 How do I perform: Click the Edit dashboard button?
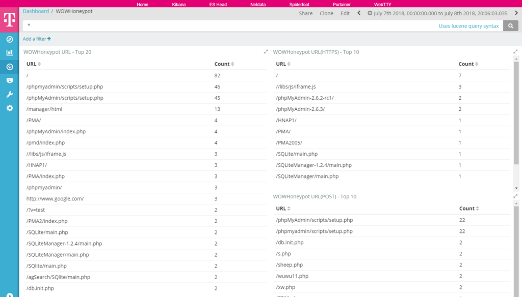345,13
